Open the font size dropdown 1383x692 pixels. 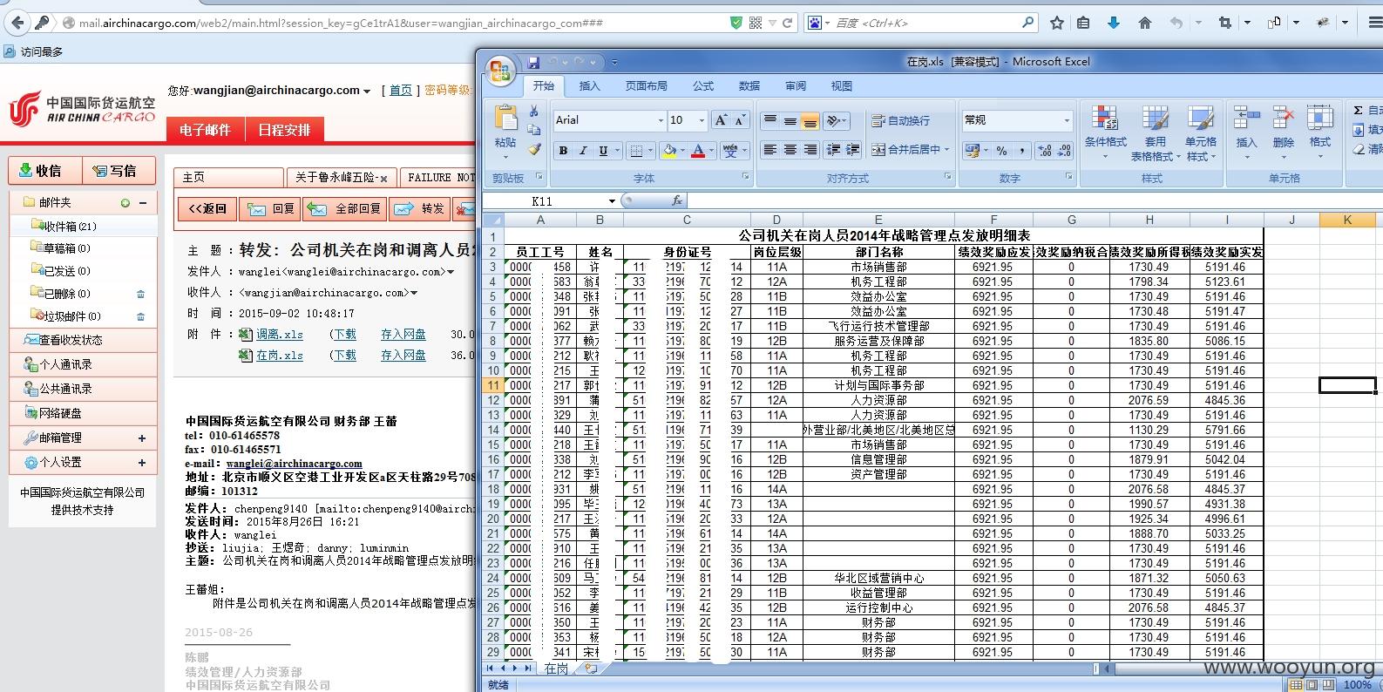(x=702, y=120)
